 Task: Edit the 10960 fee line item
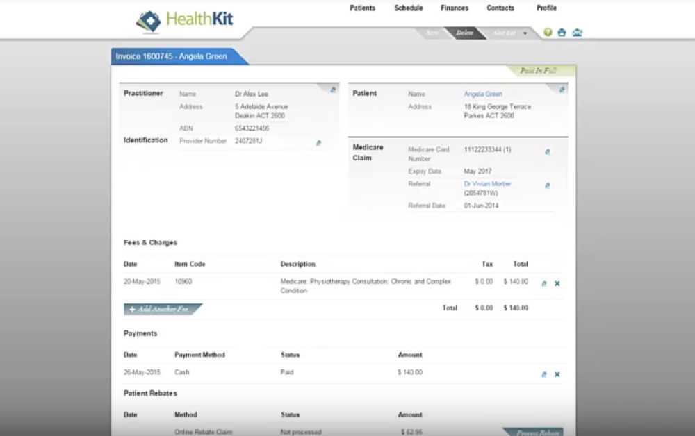pyautogui.click(x=544, y=284)
